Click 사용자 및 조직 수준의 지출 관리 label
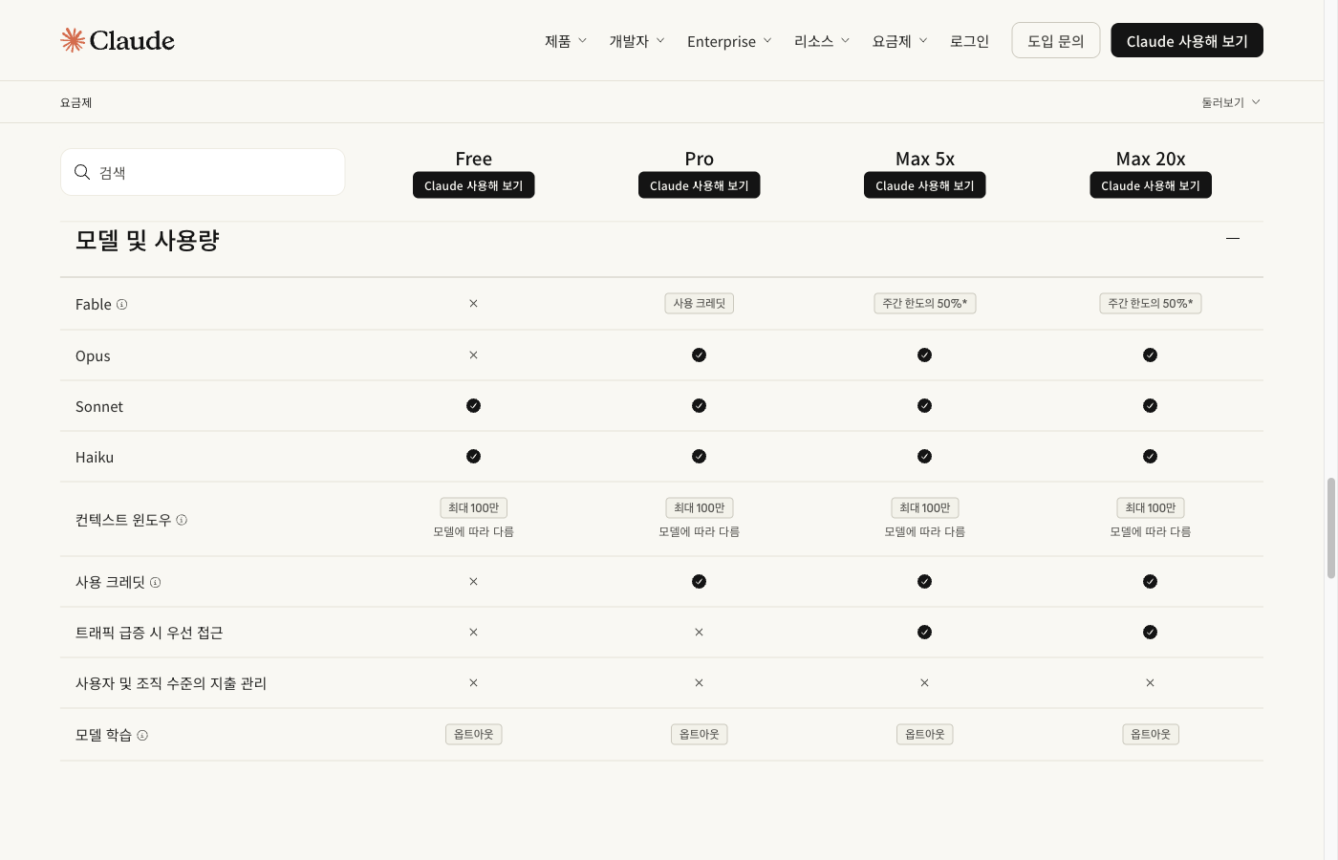This screenshot has width=1338, height=860. coord(171,683)
